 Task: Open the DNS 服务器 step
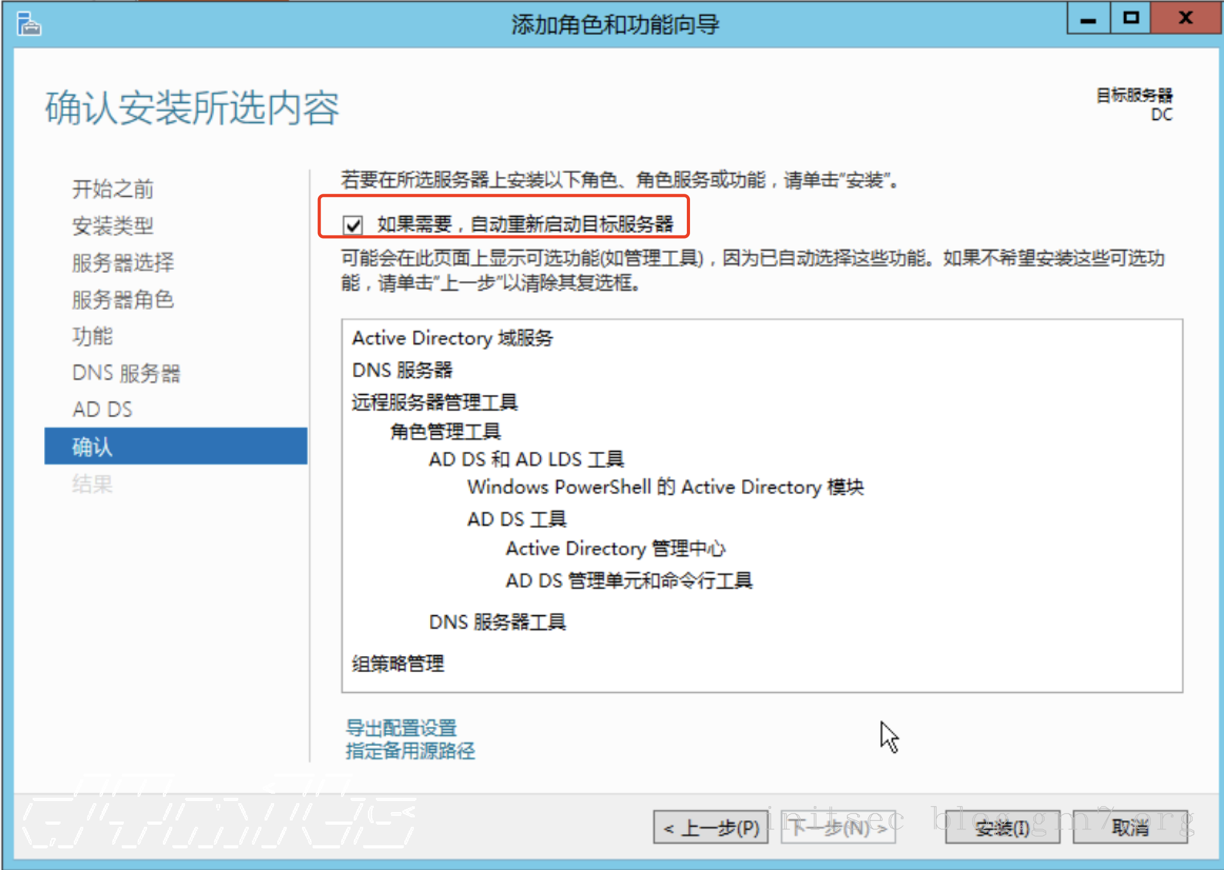[x=127, y=372]
